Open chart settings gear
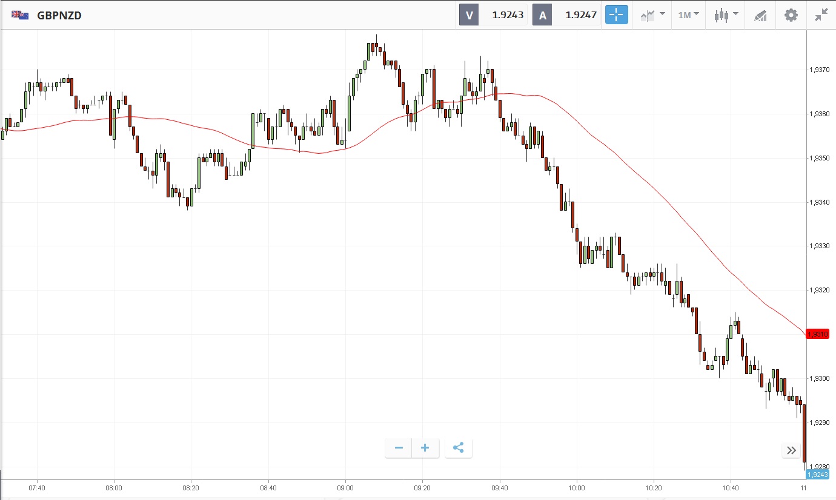This screenshot has width=836, height=500. [791, 15]
